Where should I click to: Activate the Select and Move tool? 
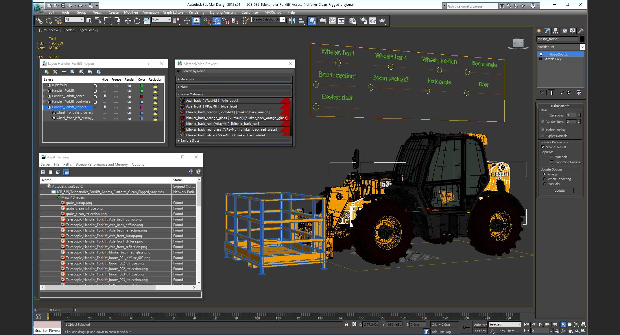[x=128, y=21]
